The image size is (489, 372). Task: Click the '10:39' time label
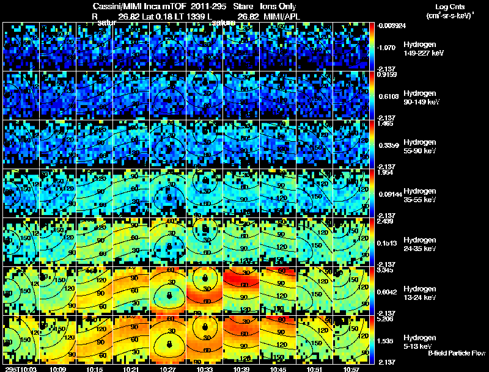(x=241, y=369)
